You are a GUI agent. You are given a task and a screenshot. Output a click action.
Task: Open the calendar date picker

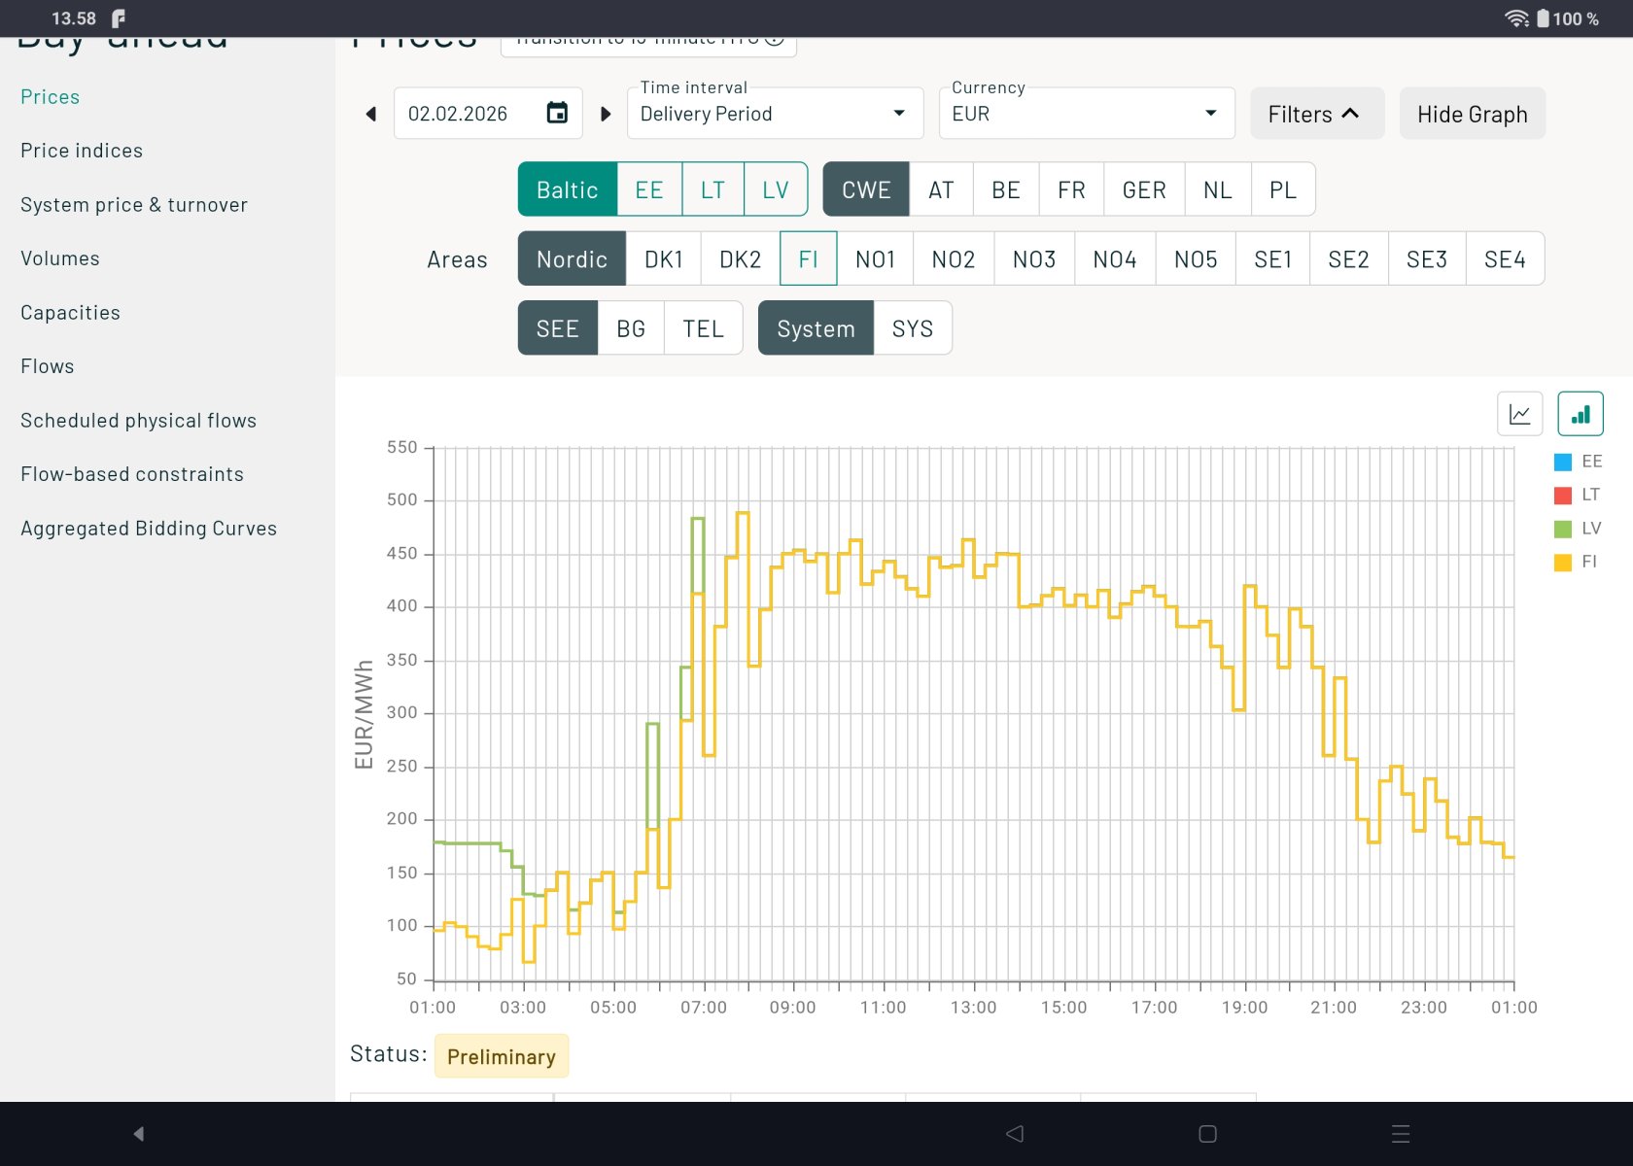557,114
